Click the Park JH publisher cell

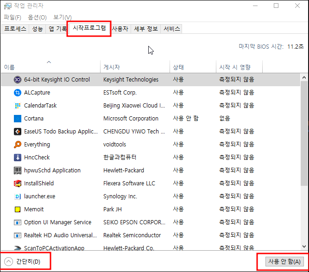click(x=112, y=209)
